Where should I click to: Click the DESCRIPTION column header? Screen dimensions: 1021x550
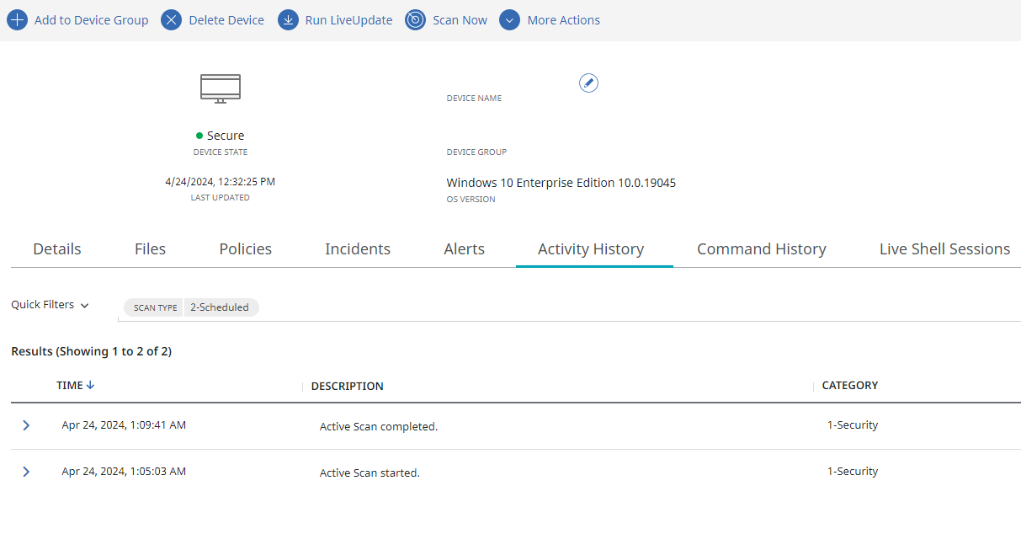click(347, 387)
